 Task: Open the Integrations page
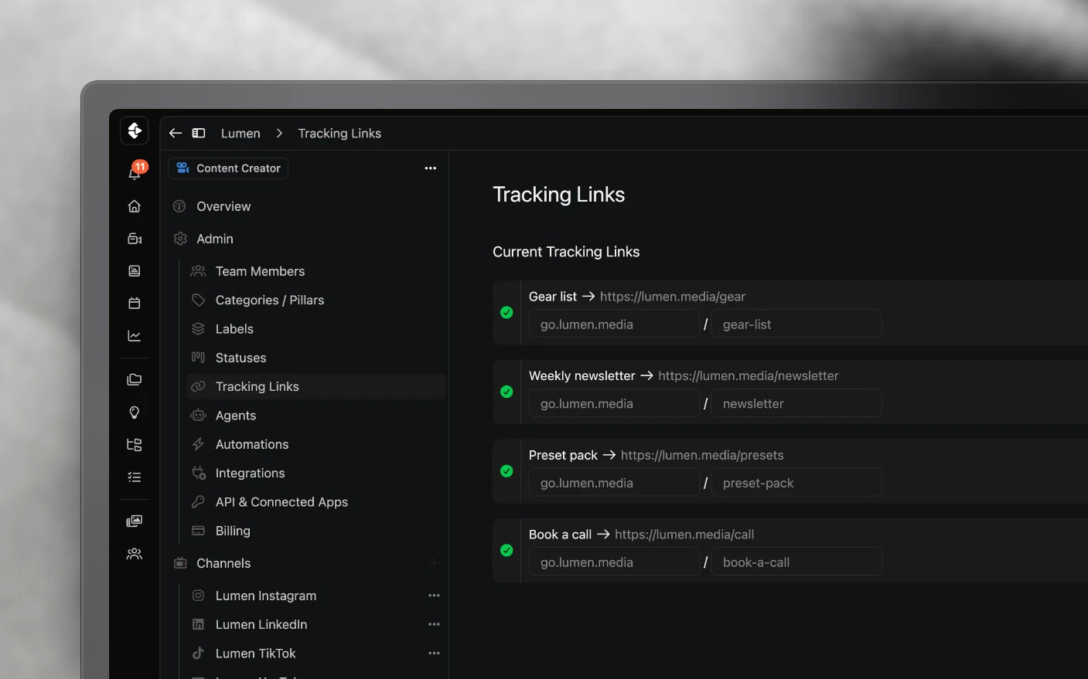pyautogui.click(x=250, y=474)
